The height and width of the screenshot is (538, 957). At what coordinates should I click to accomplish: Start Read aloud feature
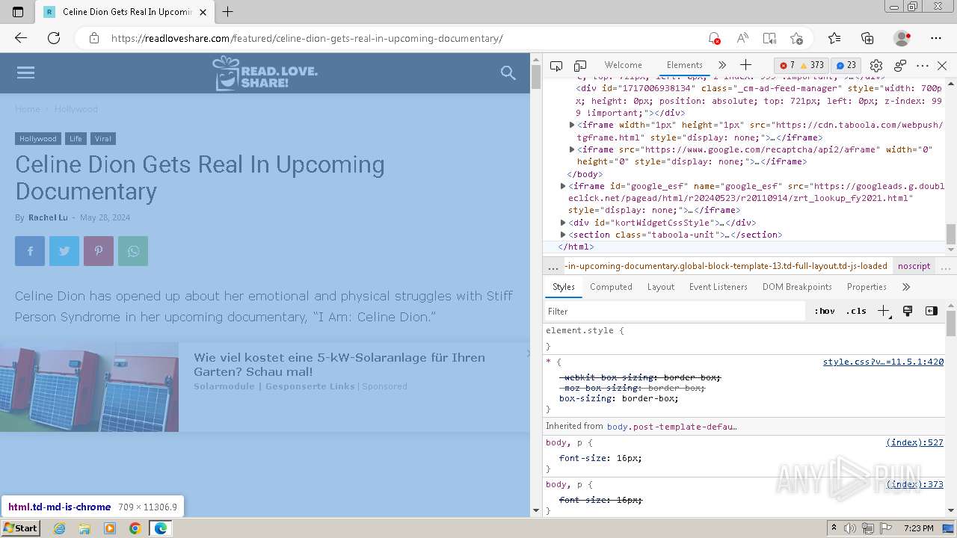point(742,38)
